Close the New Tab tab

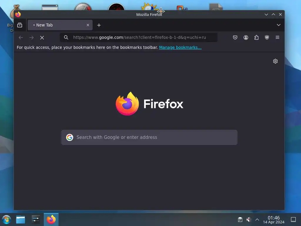click(x=88, y=25)
